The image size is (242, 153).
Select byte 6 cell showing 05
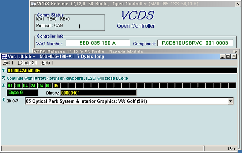(56, 85)
